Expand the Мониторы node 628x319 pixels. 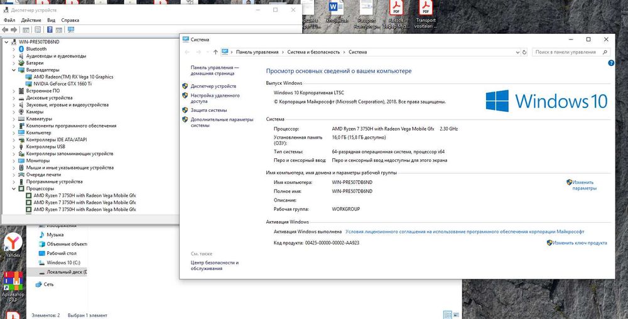[14, 161]
